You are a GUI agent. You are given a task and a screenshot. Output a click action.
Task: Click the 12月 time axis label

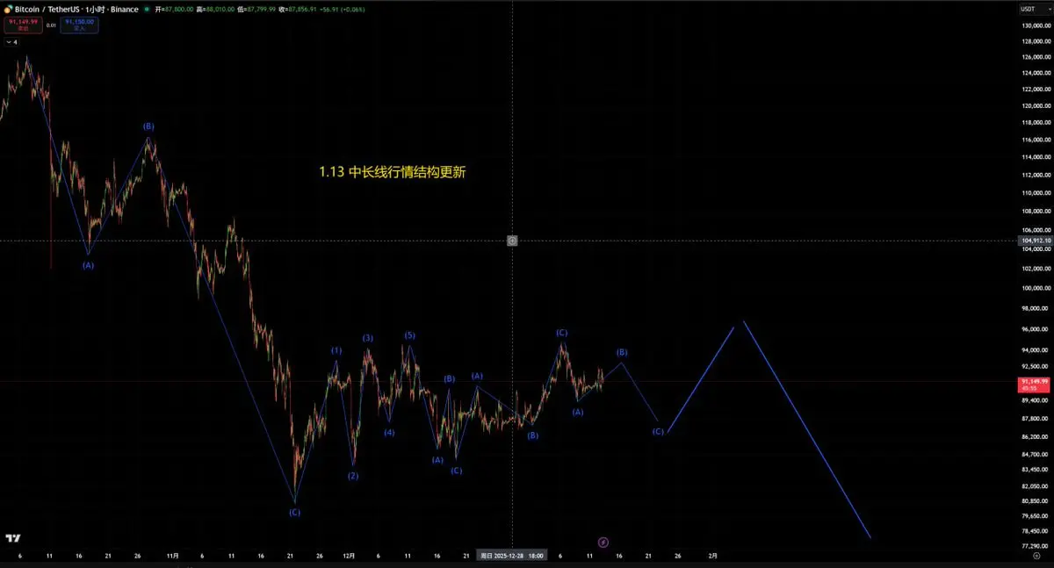pyautogui.click(x=349, y=556)
